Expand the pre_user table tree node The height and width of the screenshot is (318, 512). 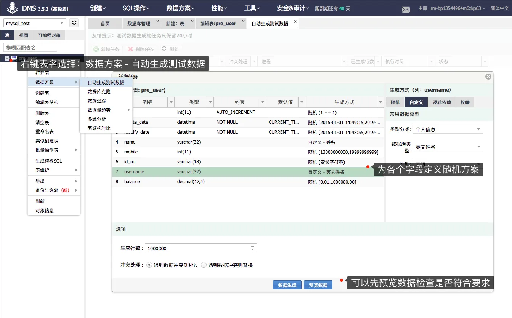point(7,58)
